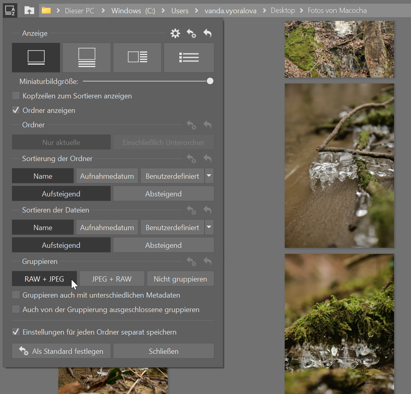Open the Anzeige settings gear
411x394 pixels.
[175, 33]
